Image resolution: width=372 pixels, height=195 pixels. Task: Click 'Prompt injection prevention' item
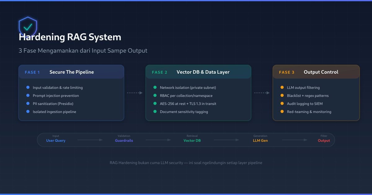pyautogui.click(x=56, y=96)
